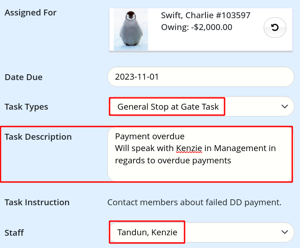Open the General Stop at Gate Task dropdown
Viewport: 300px width, 248px height.
[x=201, y=106]
